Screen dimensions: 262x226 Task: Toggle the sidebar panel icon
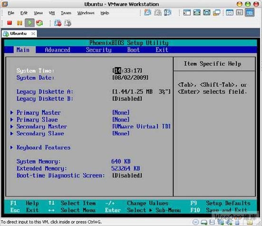(x=187, y=12)
